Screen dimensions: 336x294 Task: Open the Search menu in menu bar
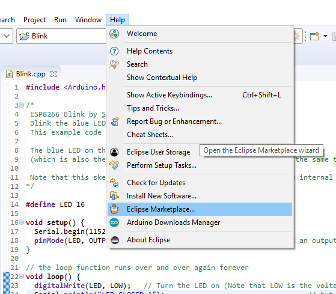click(7, 20)
